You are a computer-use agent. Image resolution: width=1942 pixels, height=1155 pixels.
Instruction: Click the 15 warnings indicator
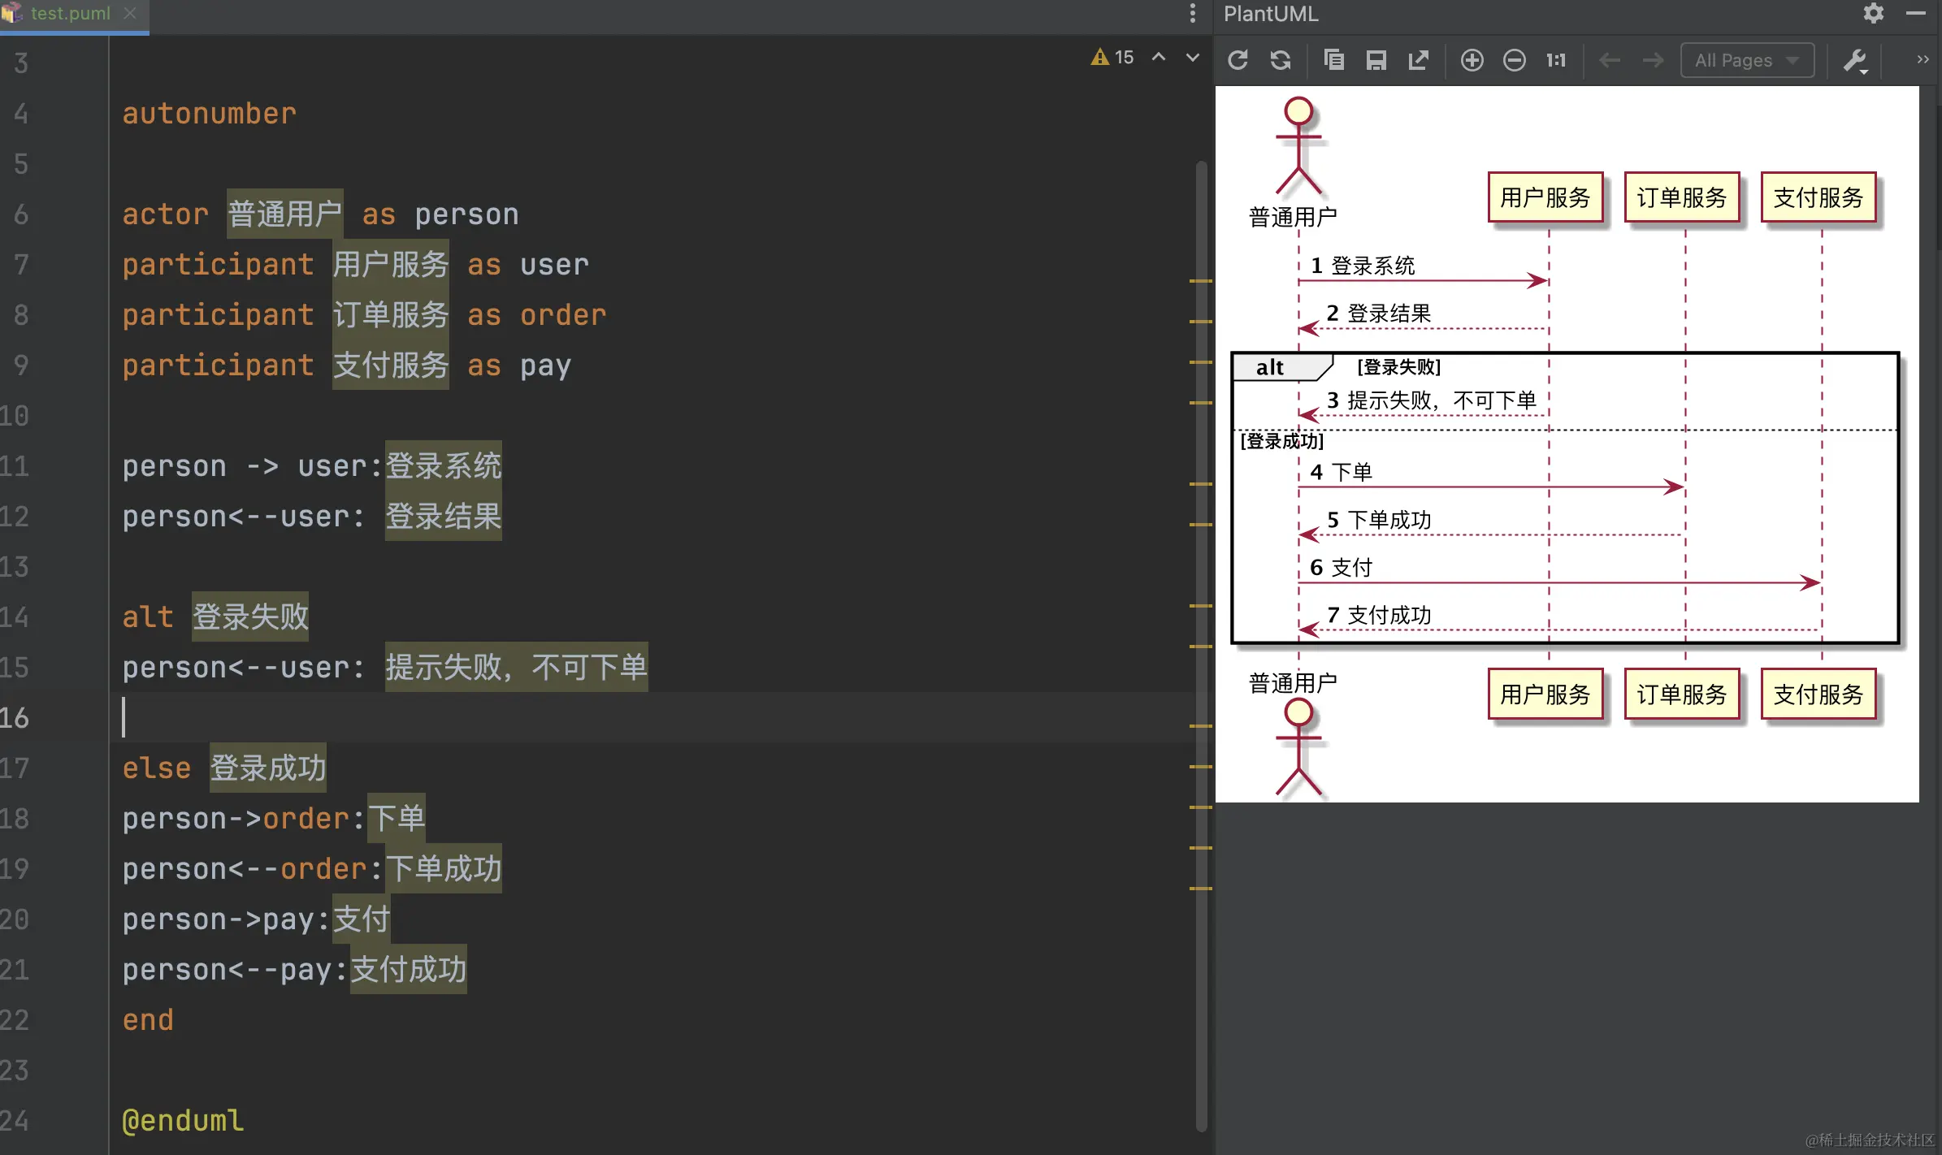(1113, 57)
